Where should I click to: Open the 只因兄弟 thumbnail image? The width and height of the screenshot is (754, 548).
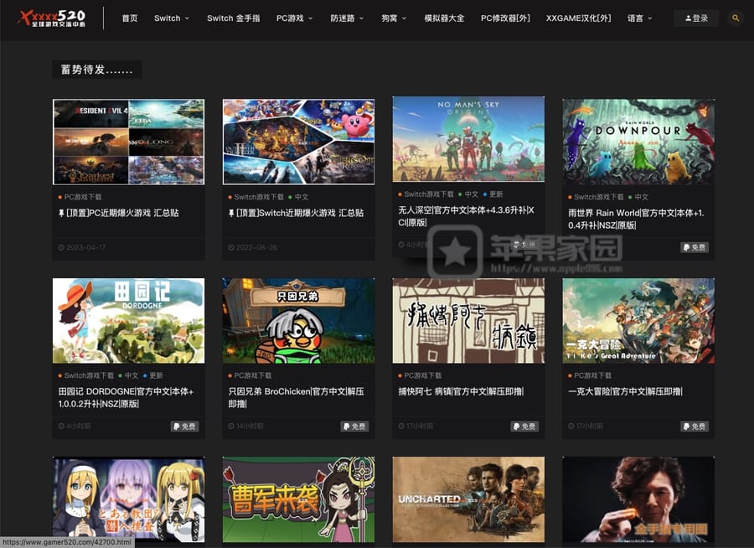pyautogui.click(x=298, y=320)
